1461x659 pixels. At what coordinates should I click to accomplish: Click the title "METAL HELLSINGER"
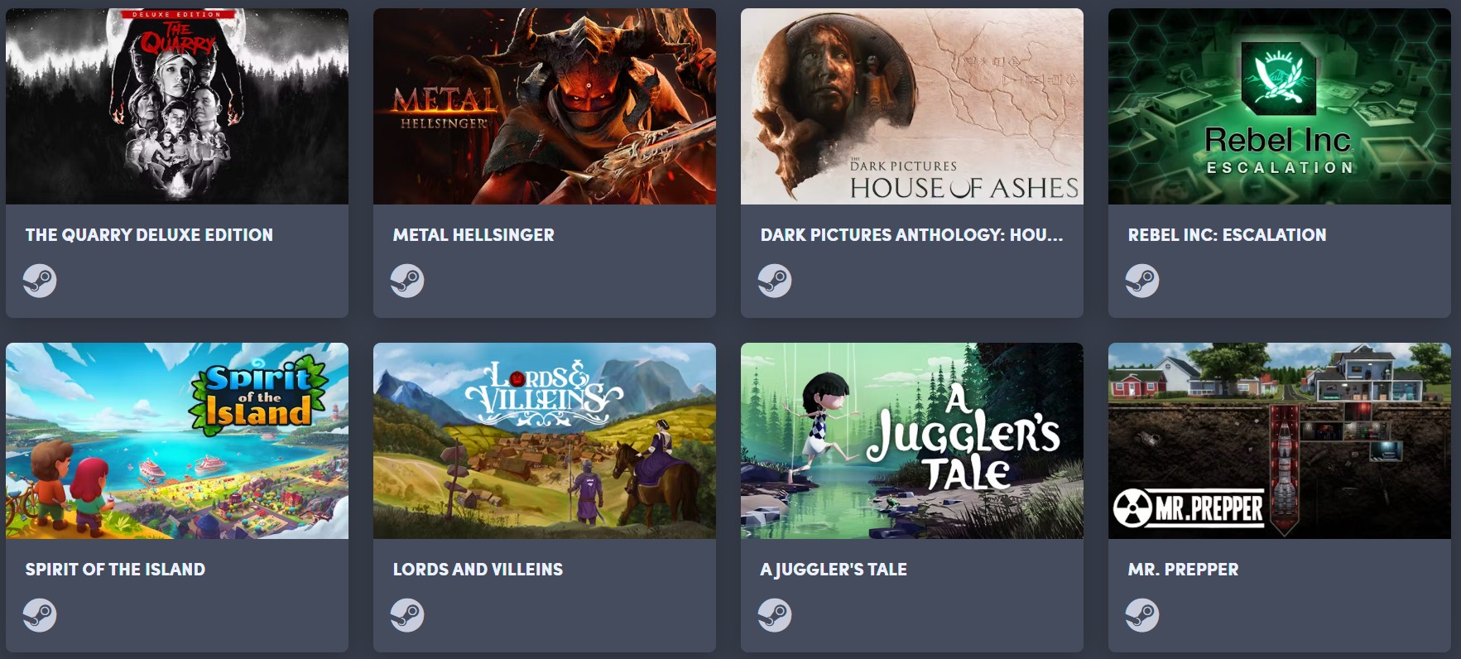[x=473, y=235]
